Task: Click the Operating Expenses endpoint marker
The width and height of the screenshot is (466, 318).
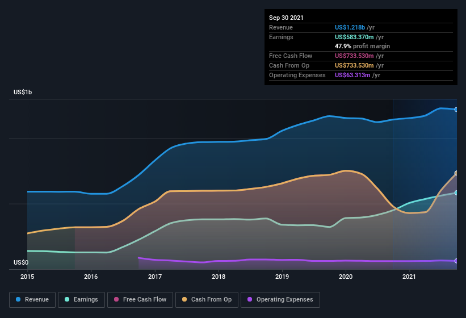Action: tap(456, 261)
